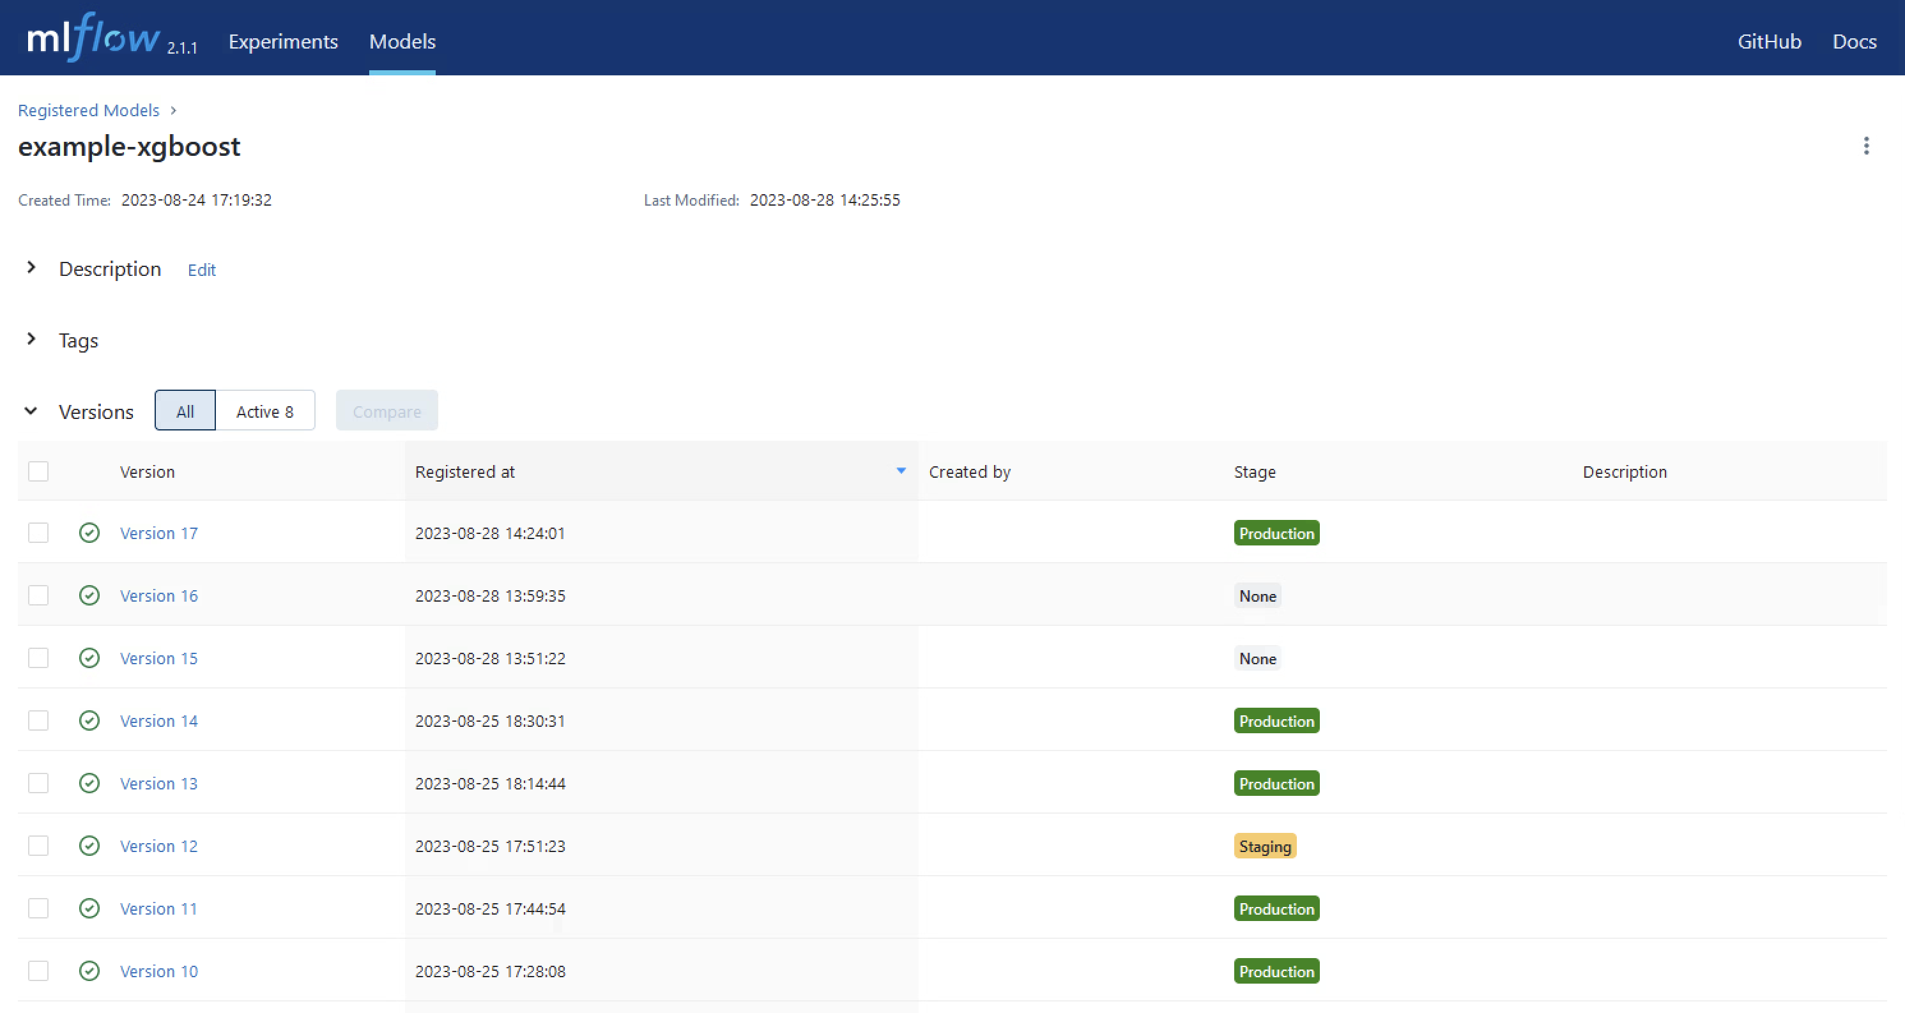The height and width of the screenshot is (1013, 1905).
Task: Expand the Tags section
Action: pos(31,339)
